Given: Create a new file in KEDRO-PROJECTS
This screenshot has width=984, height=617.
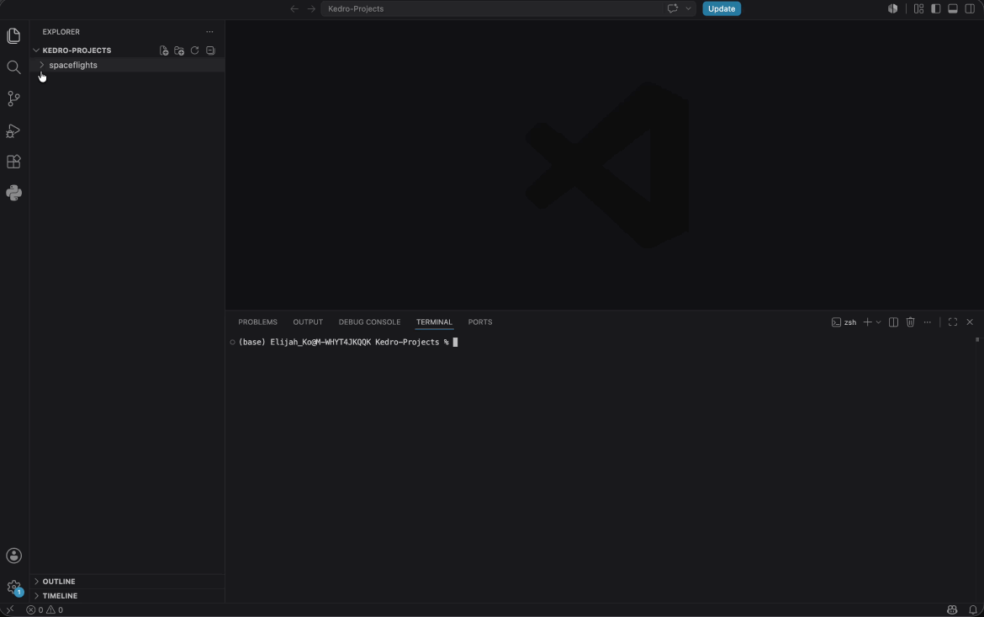Looking at the screenshot, I should click(164, 51).
